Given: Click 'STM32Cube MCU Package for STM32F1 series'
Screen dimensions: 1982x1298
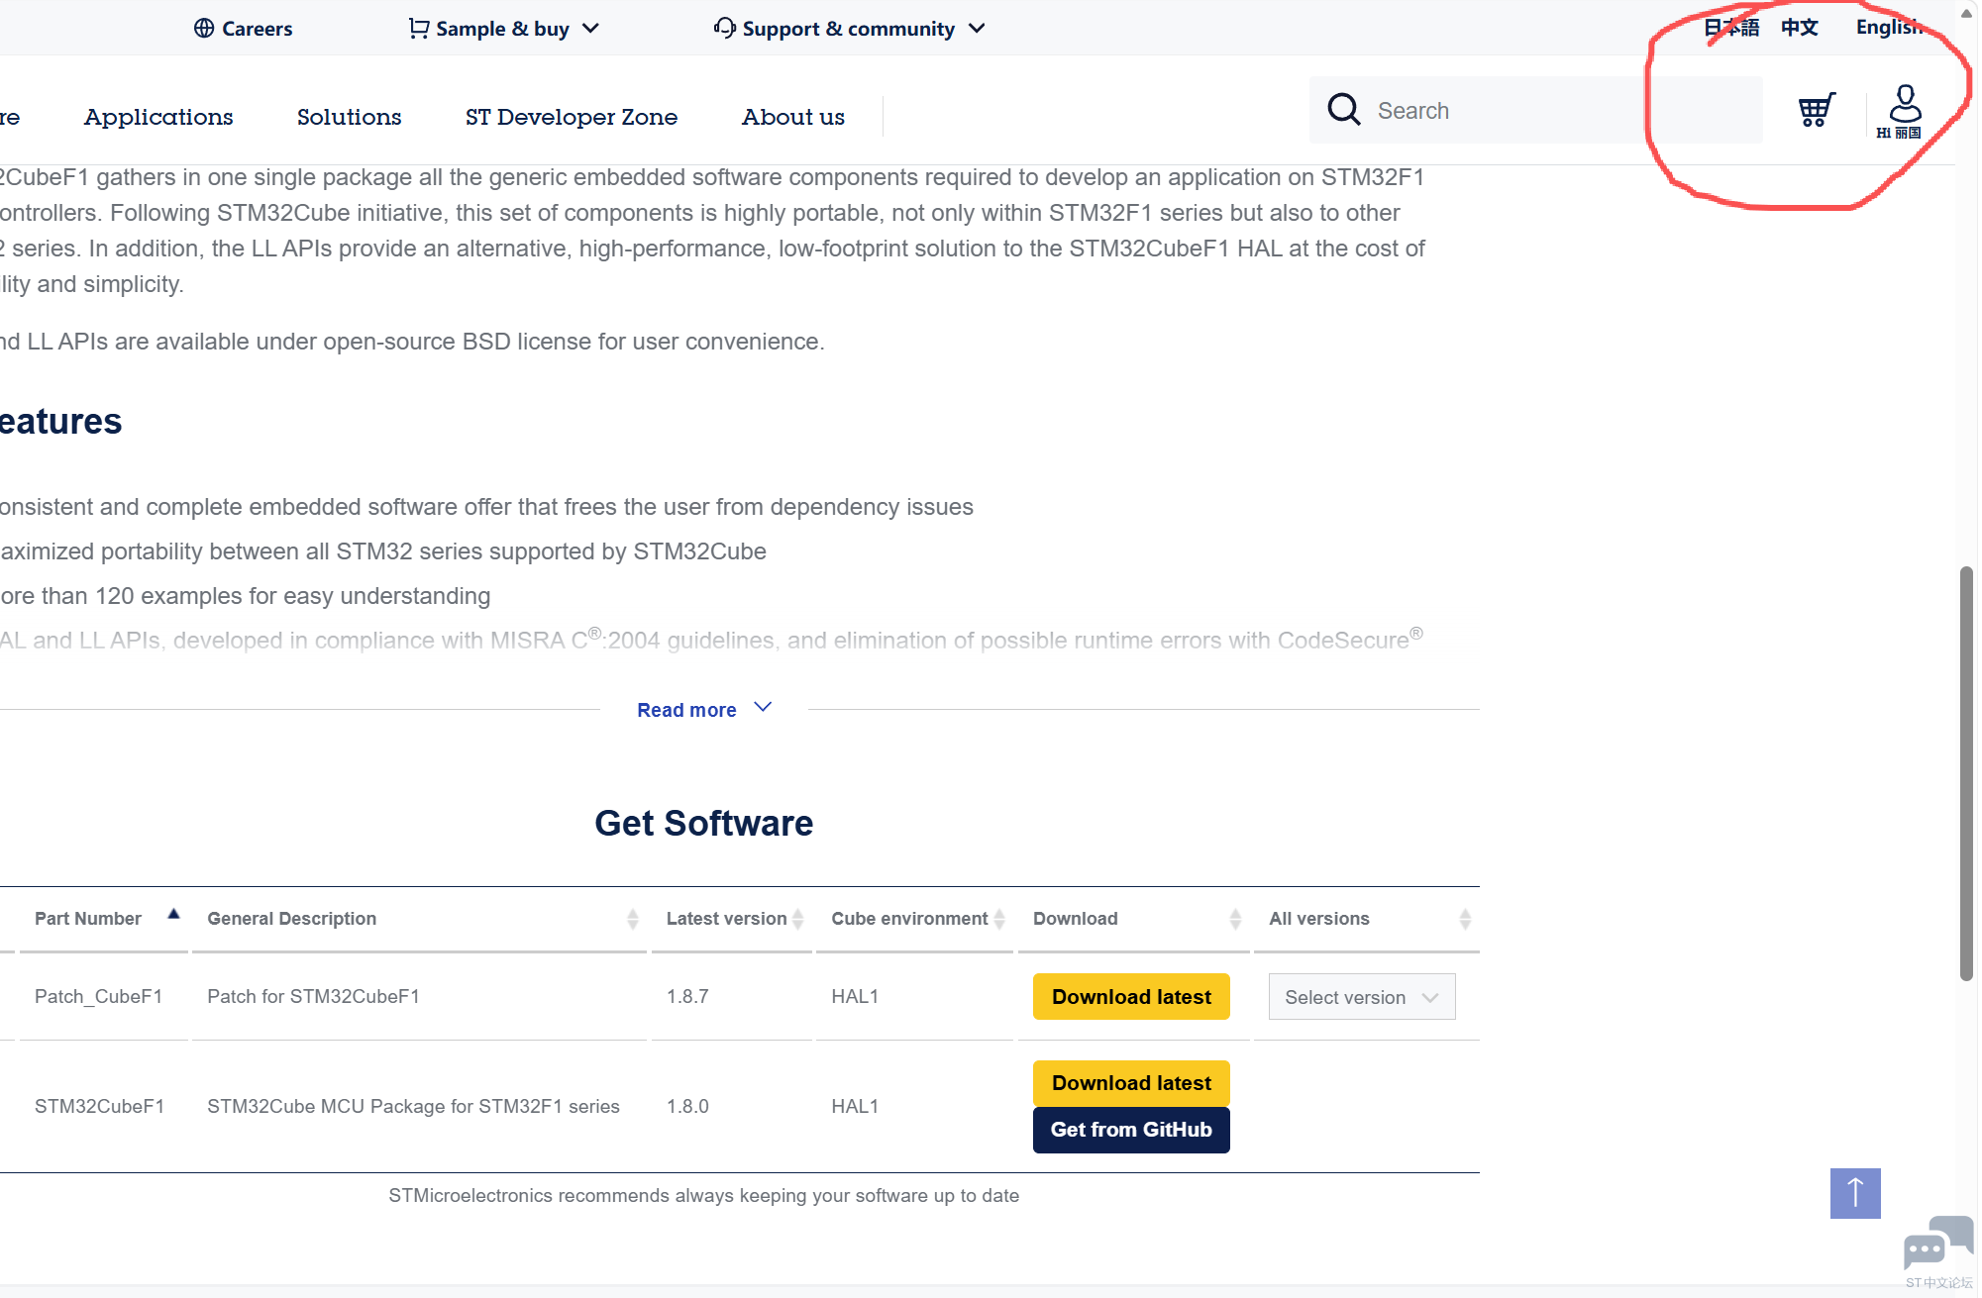Looking at the screenshot, I should point(413,1106).
